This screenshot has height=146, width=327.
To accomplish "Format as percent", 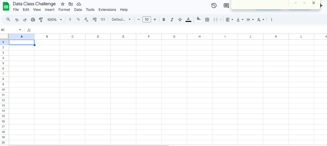I will (78, 19).
